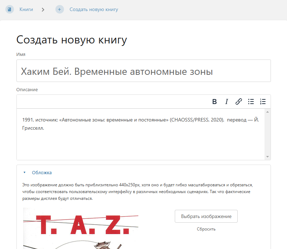
Task: Insert bulleted list in description
Action: tap(251, 102)
